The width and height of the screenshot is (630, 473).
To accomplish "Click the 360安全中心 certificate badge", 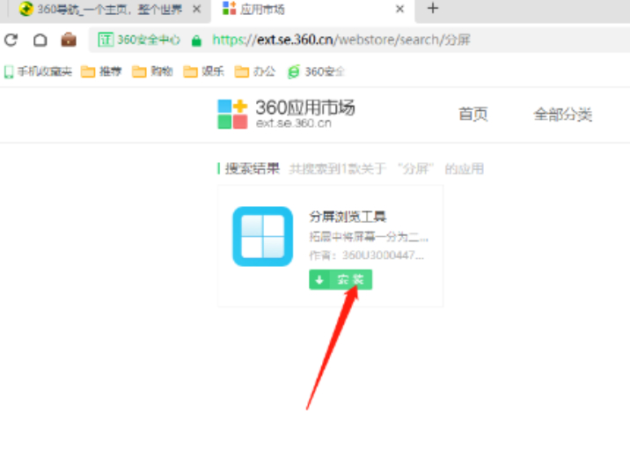I will [x=139, y=40].
